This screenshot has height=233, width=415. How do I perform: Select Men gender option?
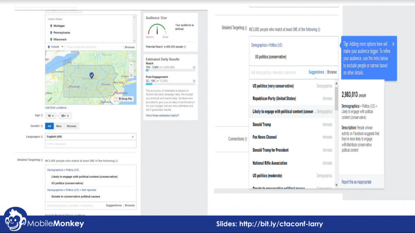pos(59,126)
